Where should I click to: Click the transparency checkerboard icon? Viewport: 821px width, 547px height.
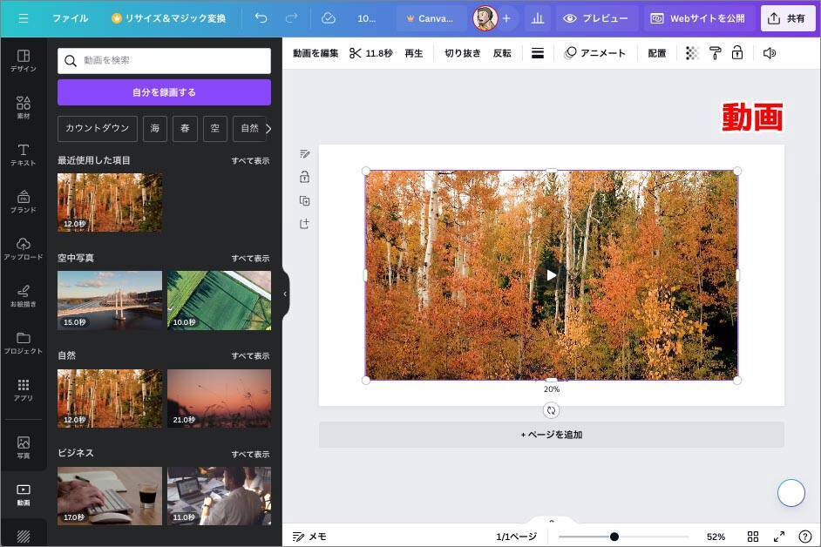(692, 53)
